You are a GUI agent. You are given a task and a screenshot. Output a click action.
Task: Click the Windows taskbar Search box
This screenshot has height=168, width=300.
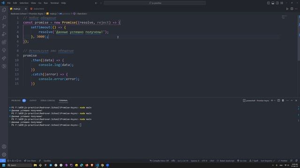coord(20,165)
